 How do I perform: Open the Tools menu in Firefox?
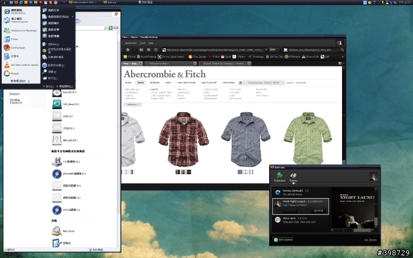pyautogui.click(x=143, y=43)
